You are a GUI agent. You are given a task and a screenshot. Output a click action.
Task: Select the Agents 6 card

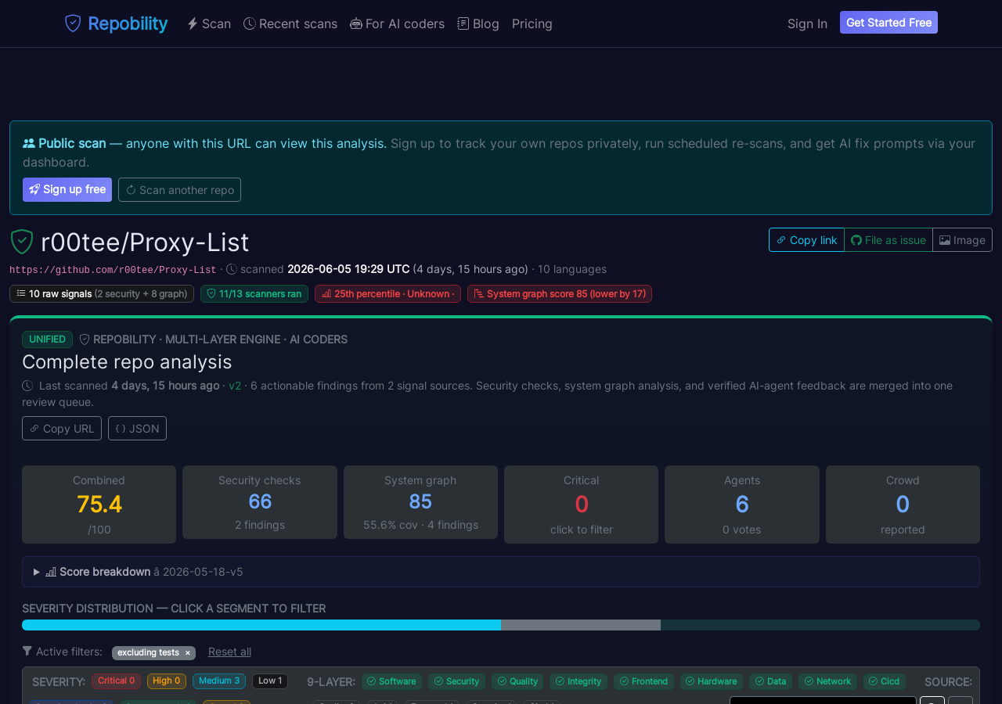coord(742,505)
